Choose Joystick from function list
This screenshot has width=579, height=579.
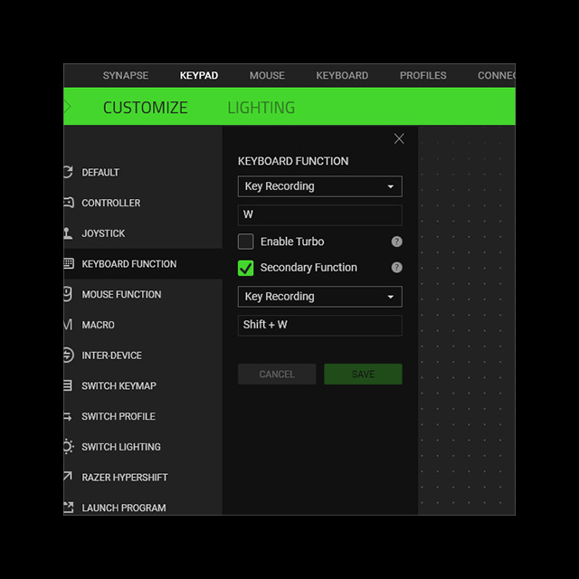click(x=103, y=233)
